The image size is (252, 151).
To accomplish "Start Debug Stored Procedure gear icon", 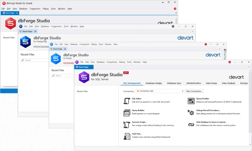I will (191, 112).
